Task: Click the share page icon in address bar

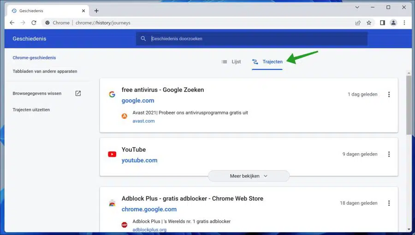Action: pyautogui.click(x=358, y=23)
